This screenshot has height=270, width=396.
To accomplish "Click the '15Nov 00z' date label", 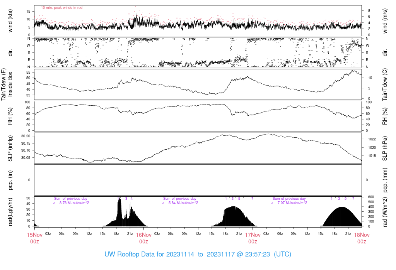I will point(34,238).
